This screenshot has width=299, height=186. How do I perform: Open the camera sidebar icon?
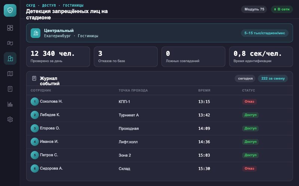pyautogui.click(x=10, y=43)
